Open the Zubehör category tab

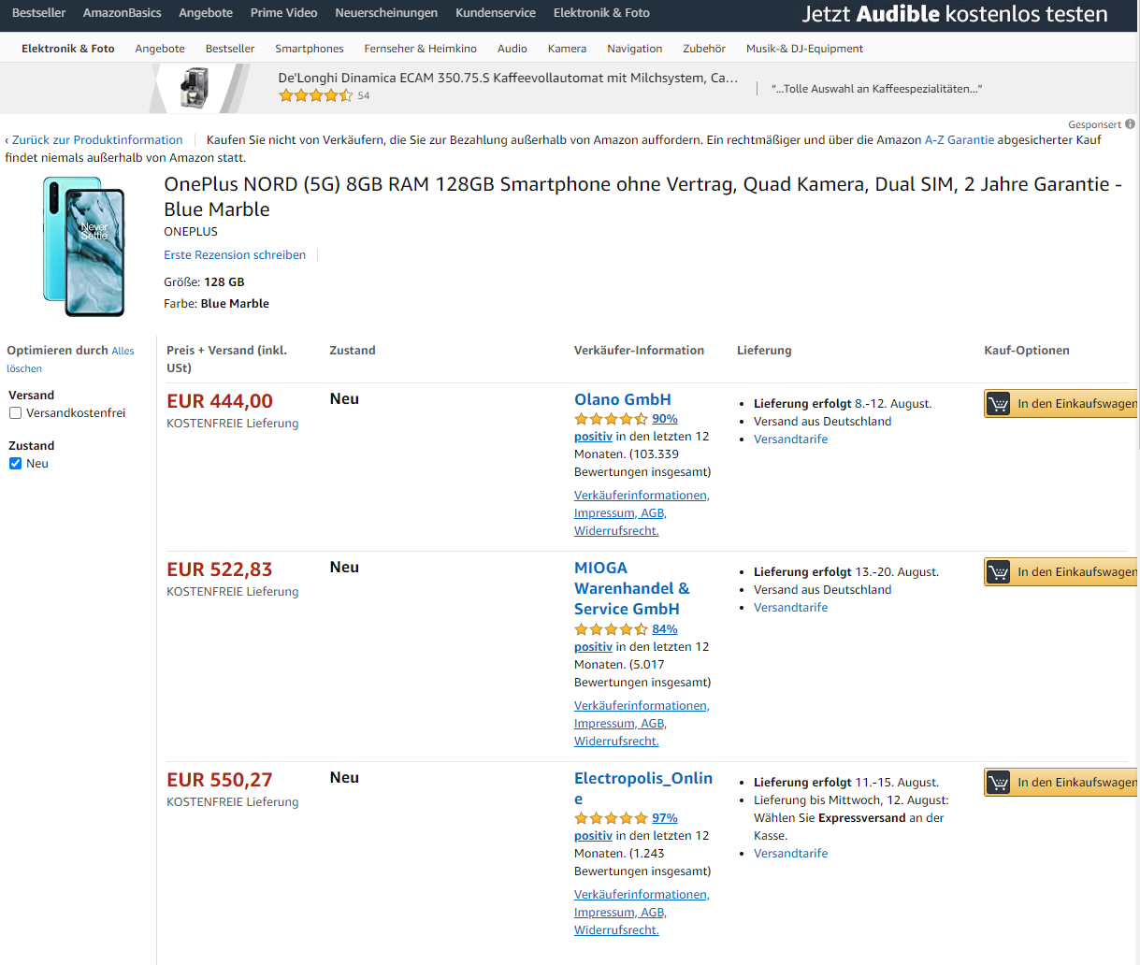click(x=704, y=49)
